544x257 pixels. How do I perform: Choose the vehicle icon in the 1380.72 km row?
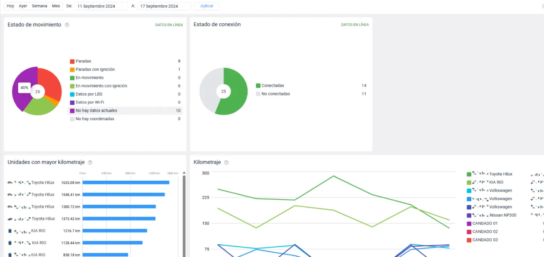[10, 207]
